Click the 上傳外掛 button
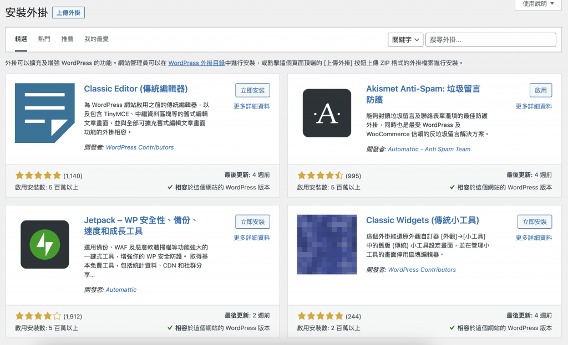This screenshot has width=568, height=345. coord(68,13)
